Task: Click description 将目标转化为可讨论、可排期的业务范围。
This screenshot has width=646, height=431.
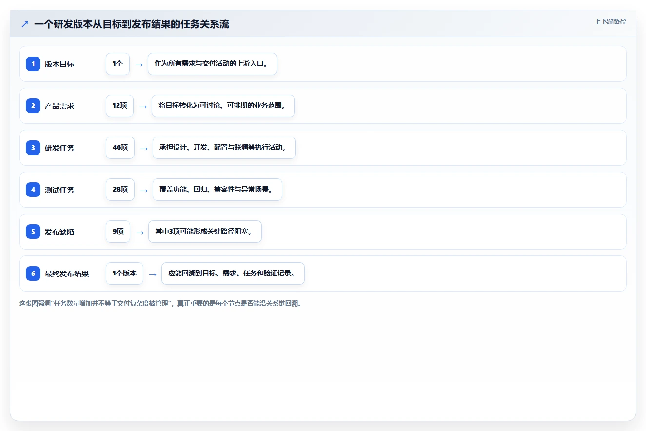Action: [223, 106]
